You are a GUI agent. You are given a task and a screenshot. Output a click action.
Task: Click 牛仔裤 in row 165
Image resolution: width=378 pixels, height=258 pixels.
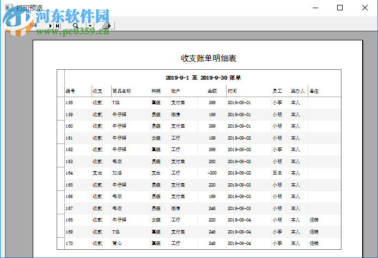[x=119, y=185]
